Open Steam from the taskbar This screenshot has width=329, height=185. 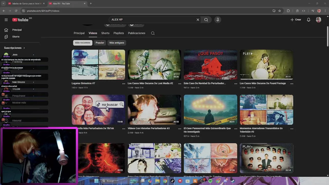click(x=233, y=181)
